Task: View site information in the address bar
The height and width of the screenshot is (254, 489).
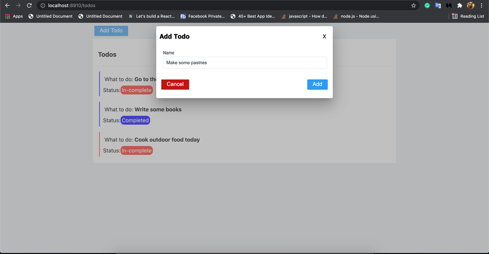Action: pos(42,5)
